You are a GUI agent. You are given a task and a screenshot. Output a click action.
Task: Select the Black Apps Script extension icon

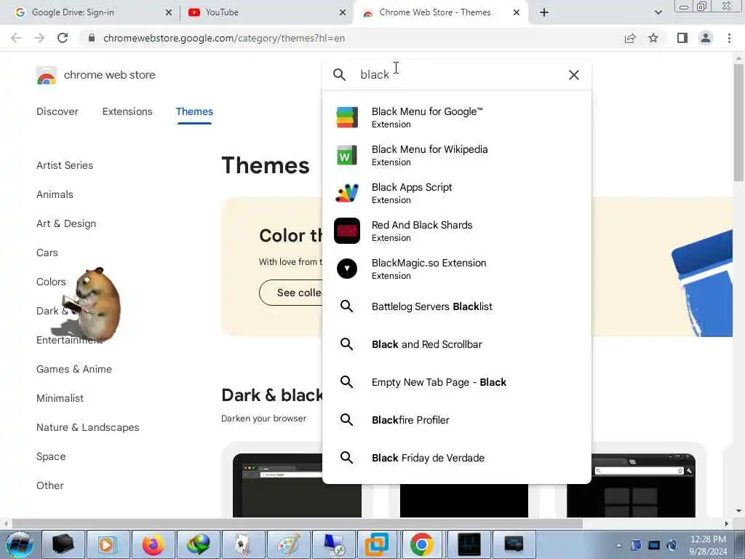pos(347,193)
